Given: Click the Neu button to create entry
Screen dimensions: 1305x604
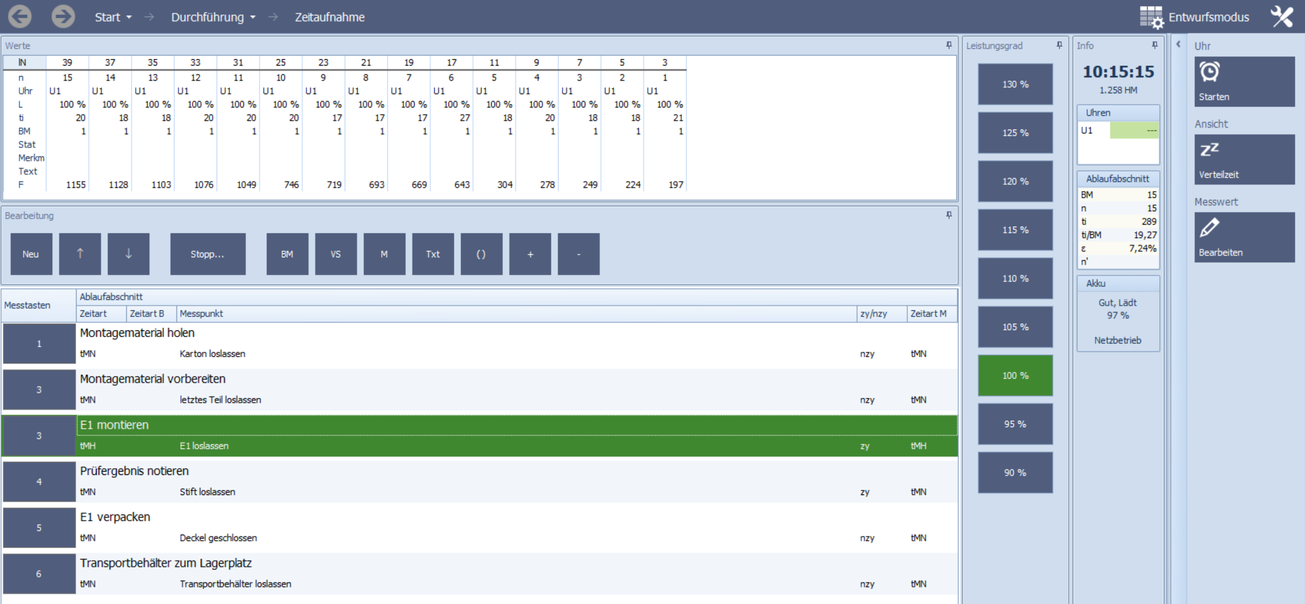Looking at the screenshot, I should point(31,254).
